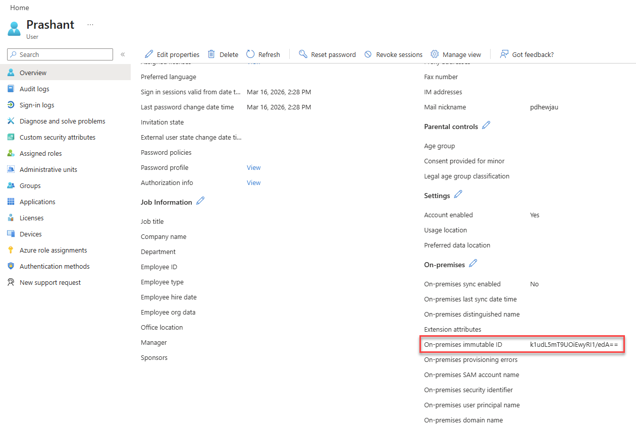Screen dimensions: 636x432
Task: Click the Edit properties pencil icon
Action: point(149,54)
